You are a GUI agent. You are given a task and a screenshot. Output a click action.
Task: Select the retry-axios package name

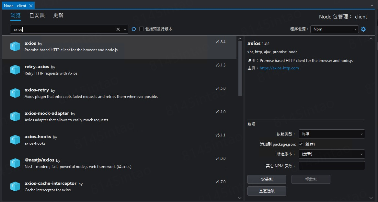coord(37,66)
